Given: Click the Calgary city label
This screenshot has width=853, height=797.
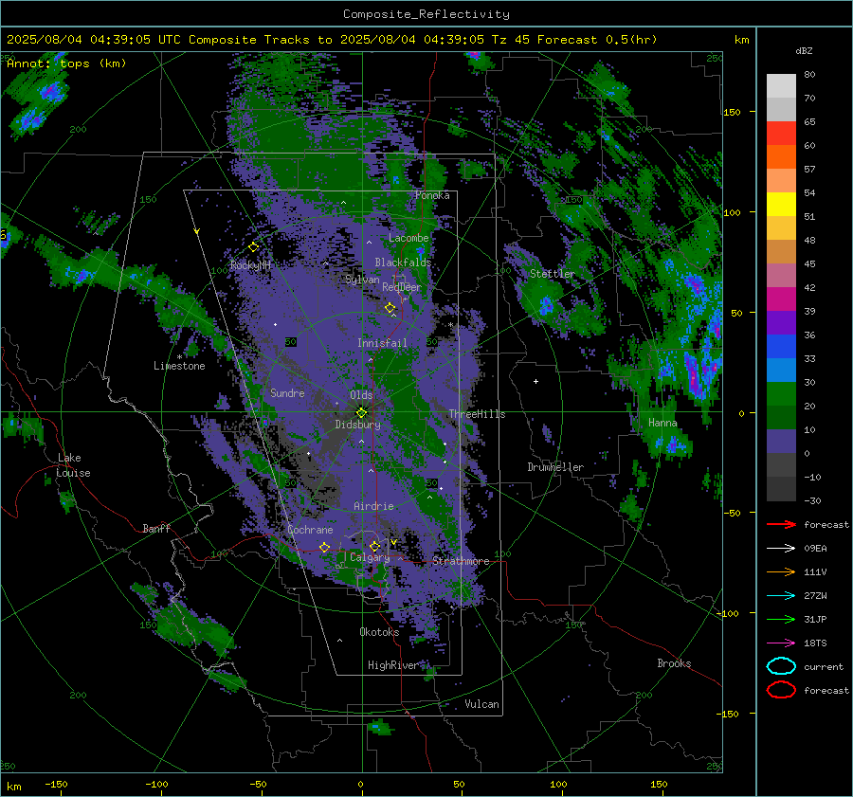Looking at the screenshot, I should tap(370, 557).
